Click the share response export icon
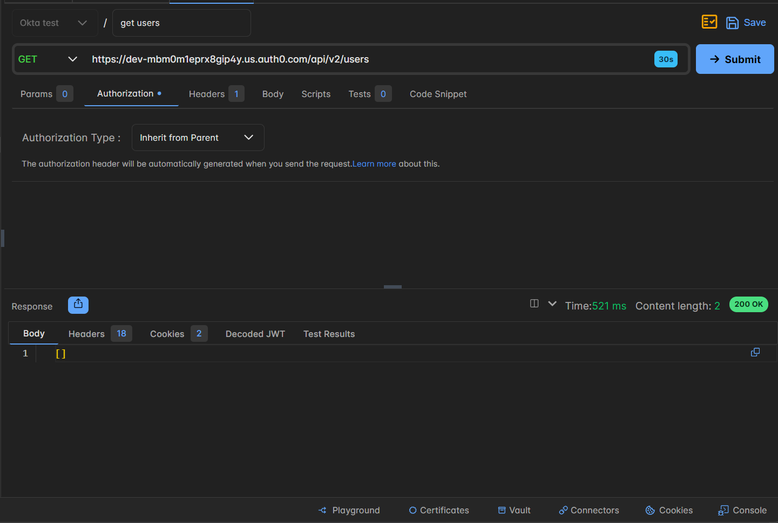 click(78, 305)
